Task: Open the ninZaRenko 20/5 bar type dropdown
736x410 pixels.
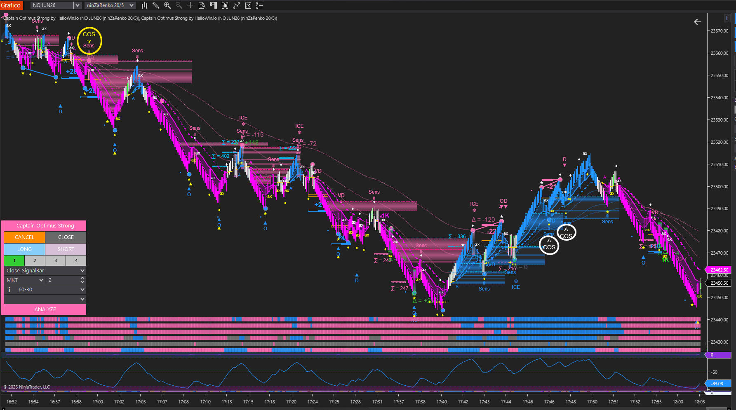Action: [x=132, y=5]
